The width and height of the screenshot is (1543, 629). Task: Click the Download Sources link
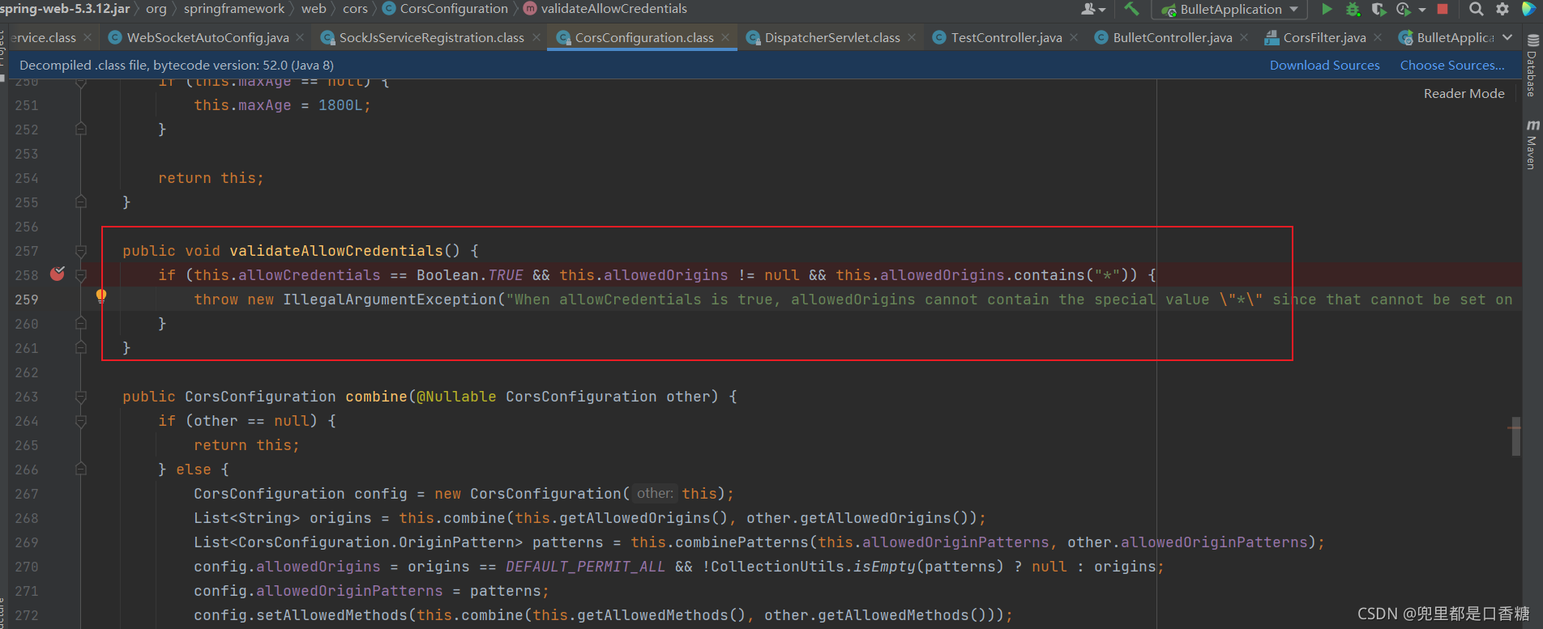click(x=1324, y=65)
